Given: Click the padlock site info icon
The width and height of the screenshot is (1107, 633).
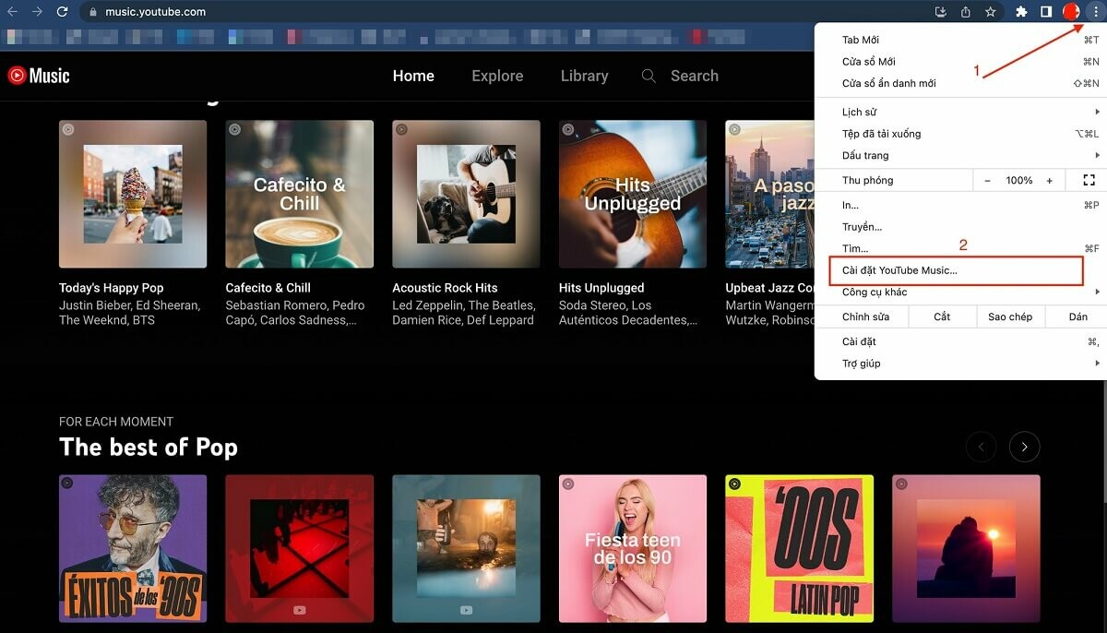Looking at the screenshot, I should coord(93,12).
